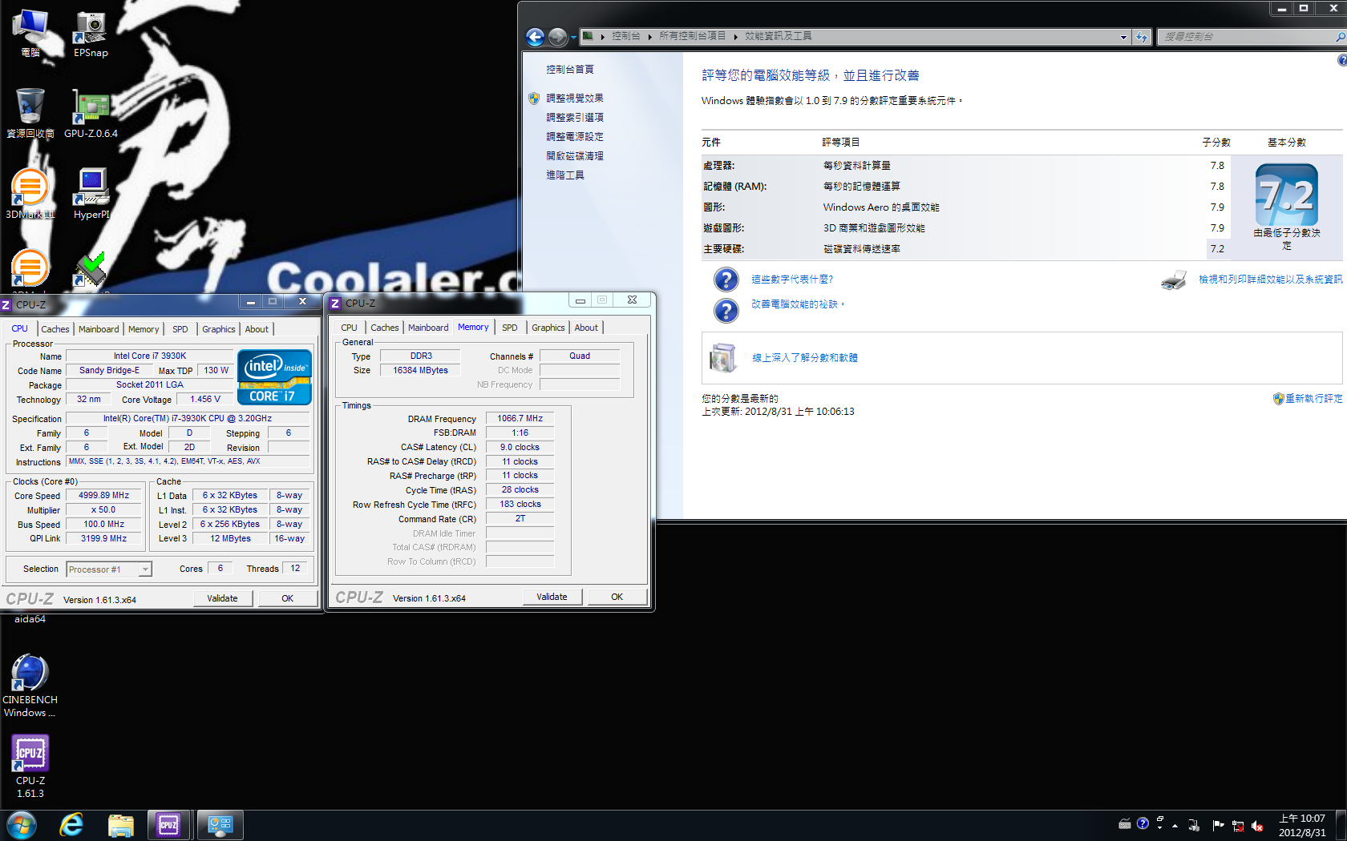This screenshot has height=841, width=1347.
Task: Open 檢視和列印詳細效能以及系統資訊 link
Action: (1270, 280)
